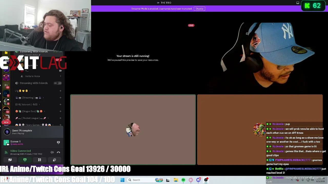Add channel to [Rocket League] category

click(x=60, y=118)
